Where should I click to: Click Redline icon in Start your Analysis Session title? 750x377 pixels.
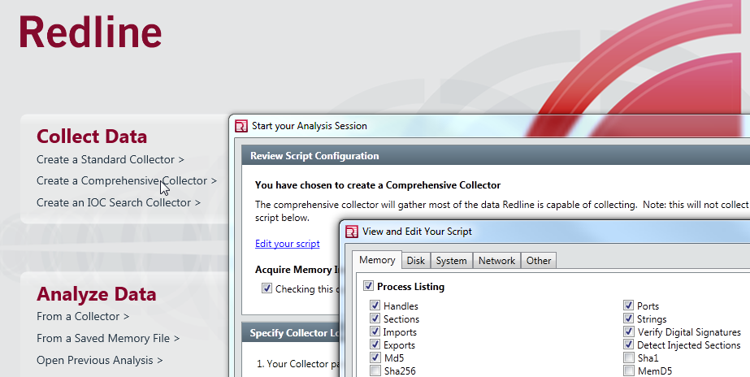pyautogui.click(x=241, y=126)
